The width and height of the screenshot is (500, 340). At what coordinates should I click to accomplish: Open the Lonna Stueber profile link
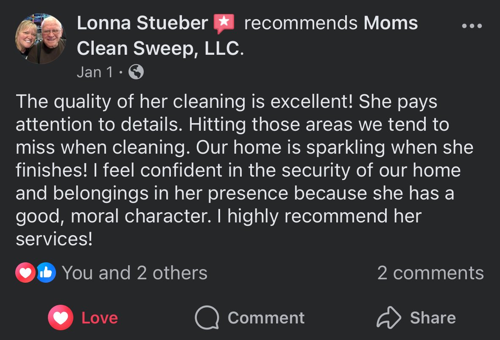[x=142, y=23]
